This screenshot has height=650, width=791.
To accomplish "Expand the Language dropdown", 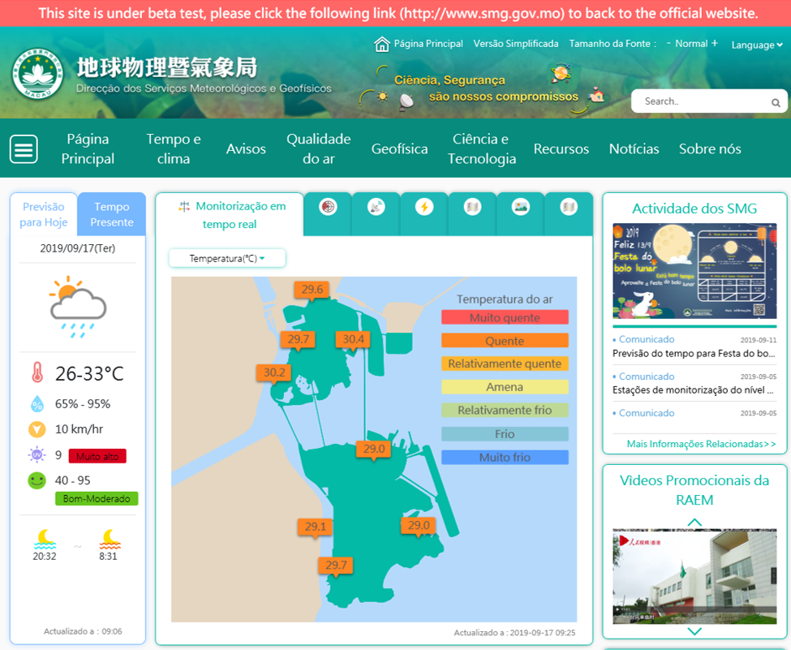I will [756, 45].
